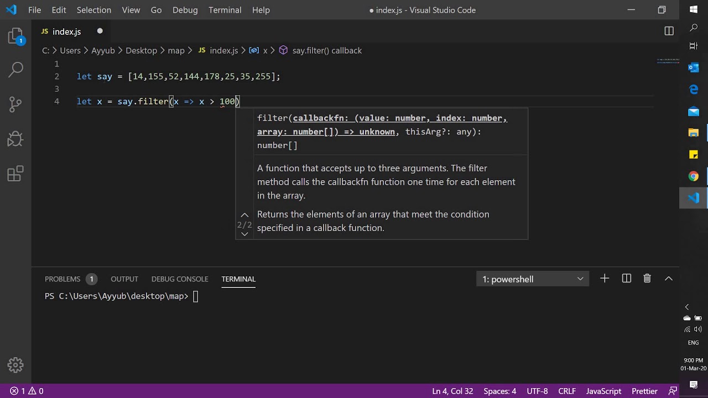Click the Windows Start button
This screenshot has height=398, width=708.
[694, 9]
